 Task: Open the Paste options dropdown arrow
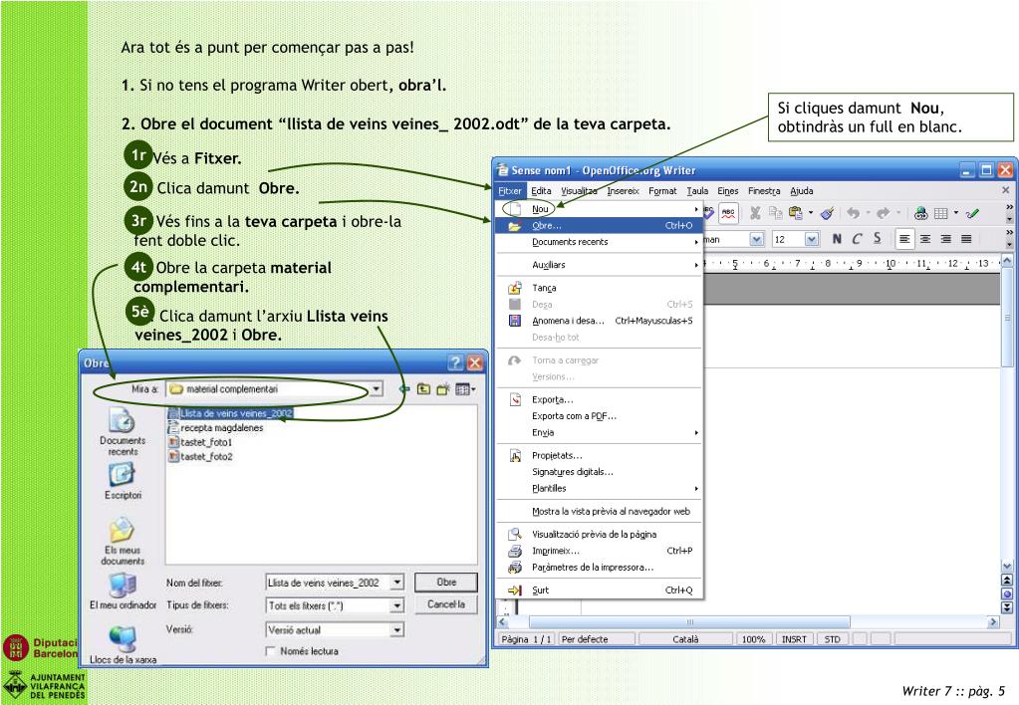811,213
